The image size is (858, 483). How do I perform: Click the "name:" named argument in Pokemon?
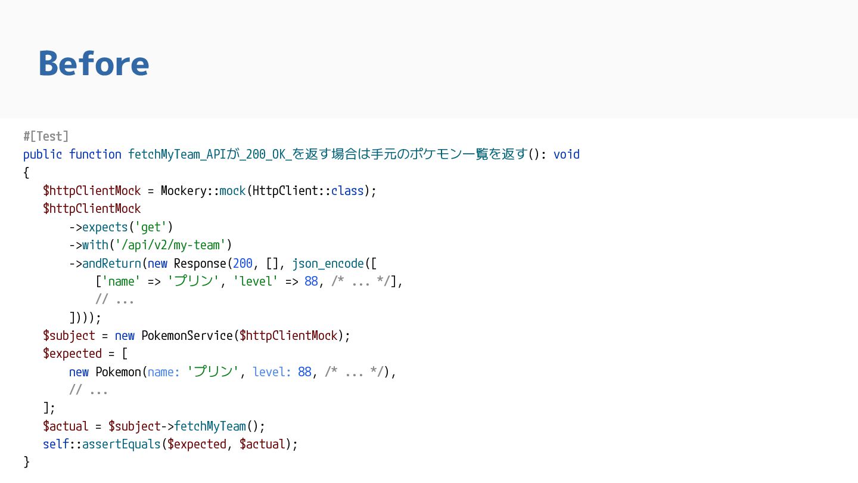(163, 372)
